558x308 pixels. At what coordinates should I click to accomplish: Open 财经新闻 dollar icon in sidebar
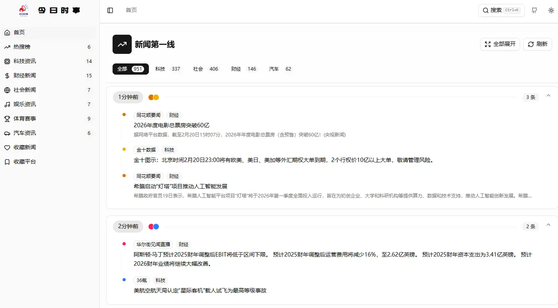pos(7,75)
